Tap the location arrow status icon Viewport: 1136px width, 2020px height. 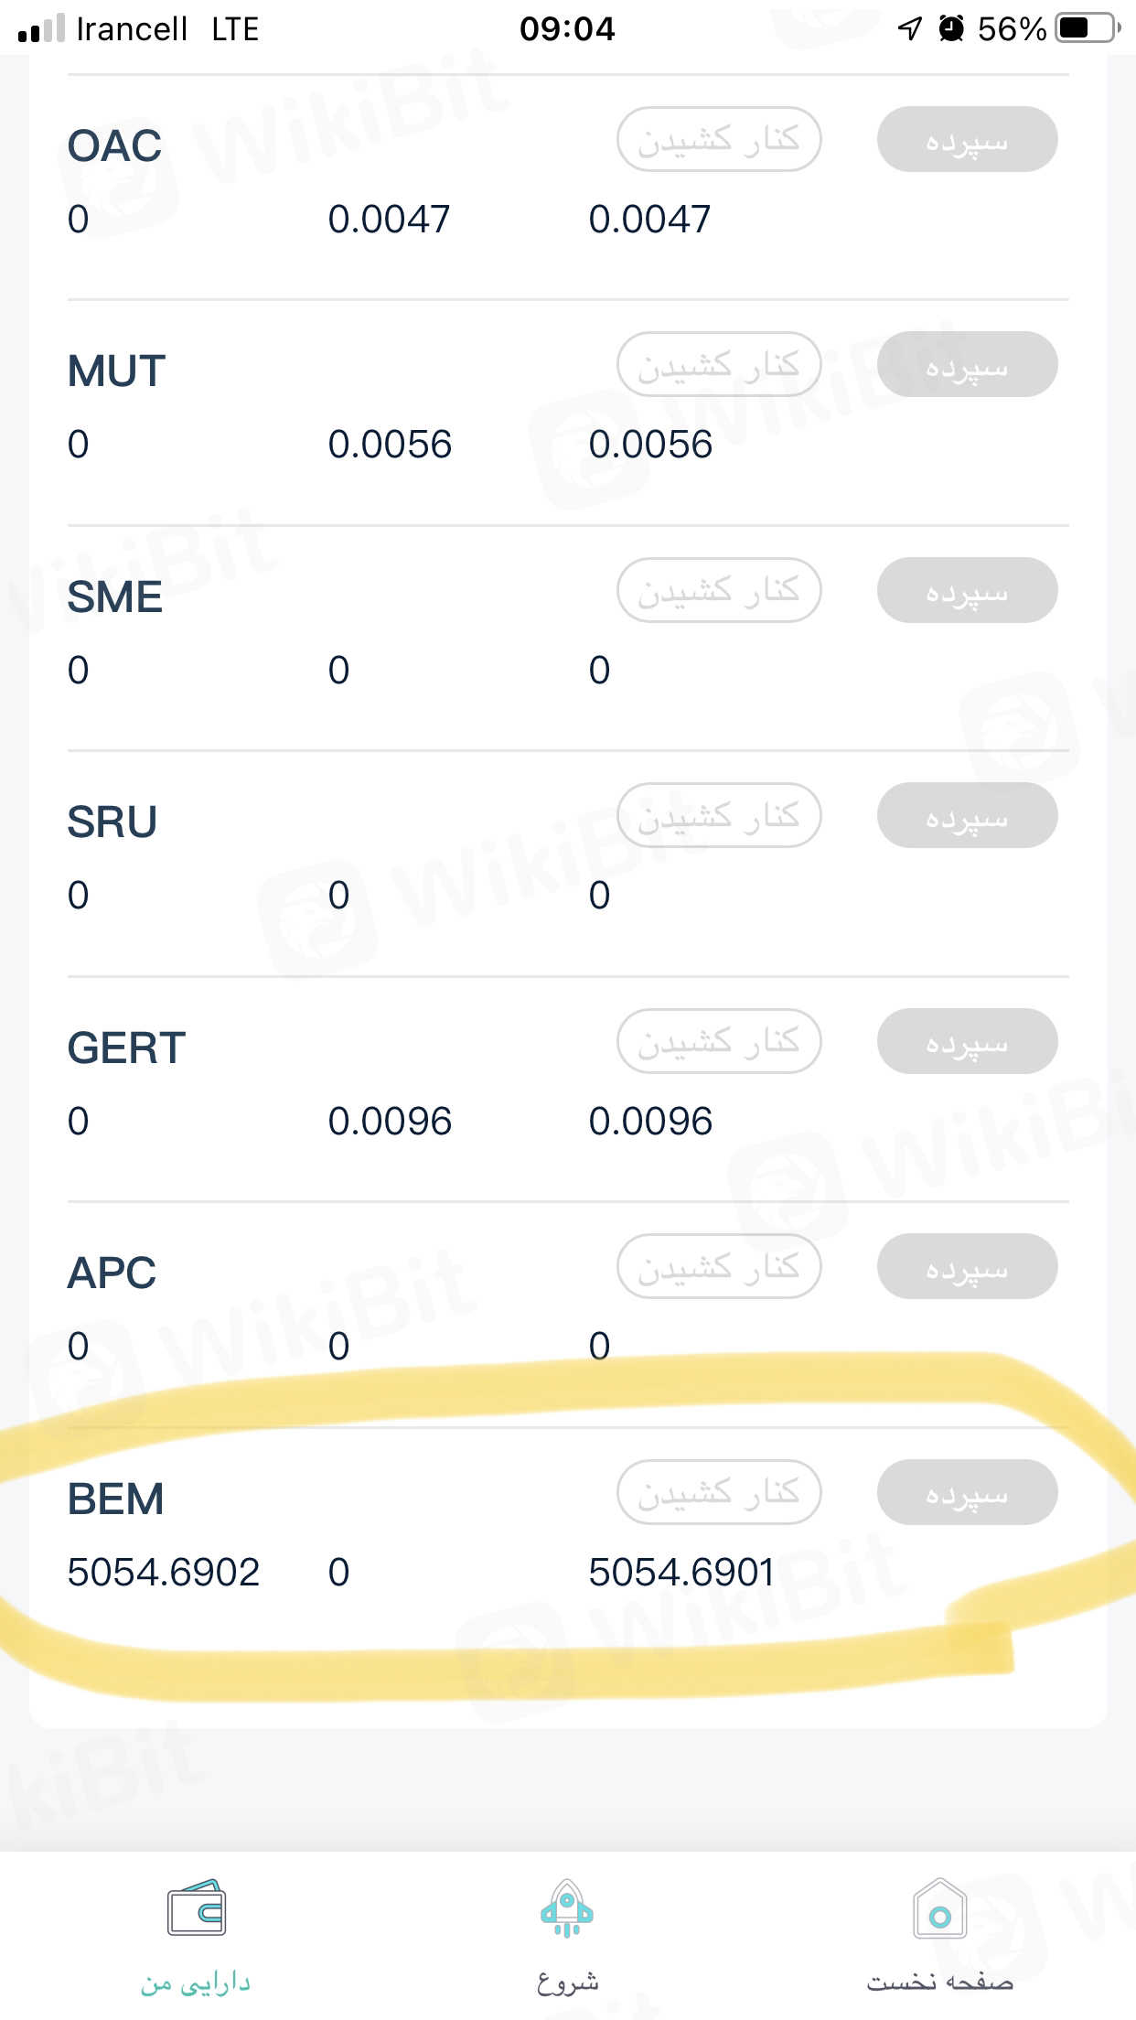(909, 29)
